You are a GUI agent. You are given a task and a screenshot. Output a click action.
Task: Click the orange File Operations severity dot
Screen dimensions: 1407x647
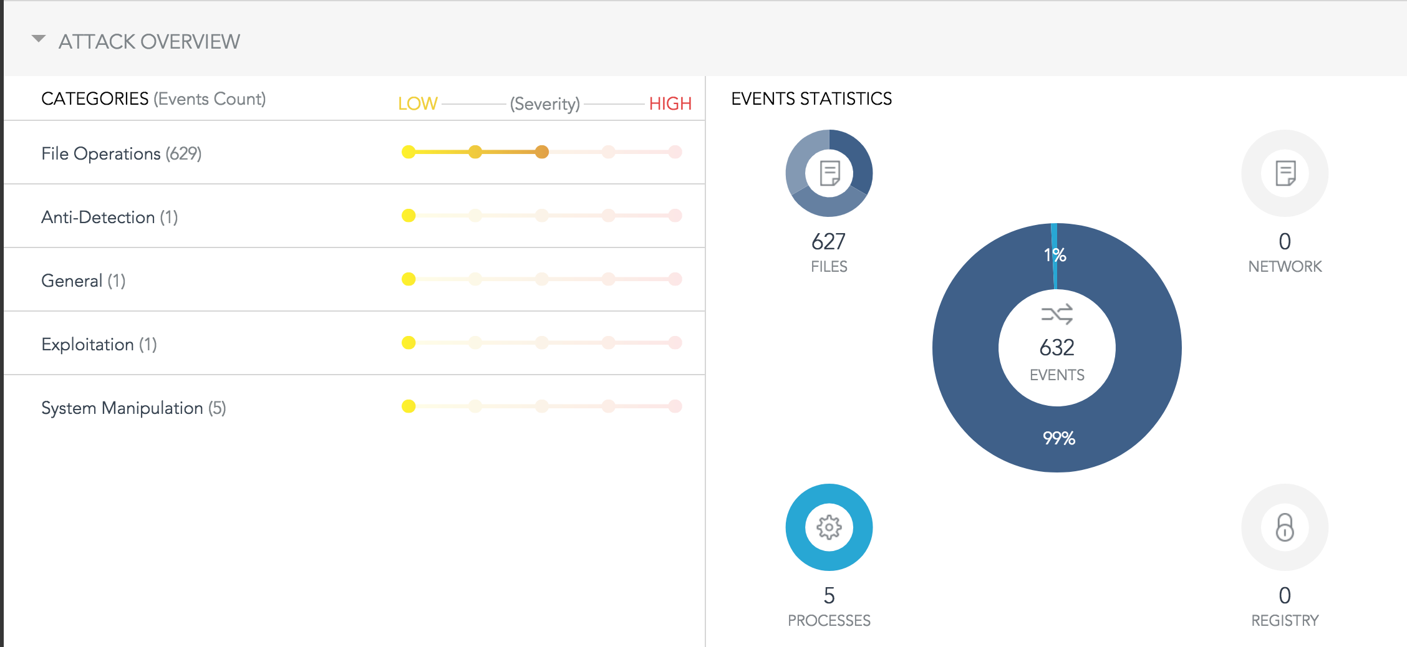point(542,152)
